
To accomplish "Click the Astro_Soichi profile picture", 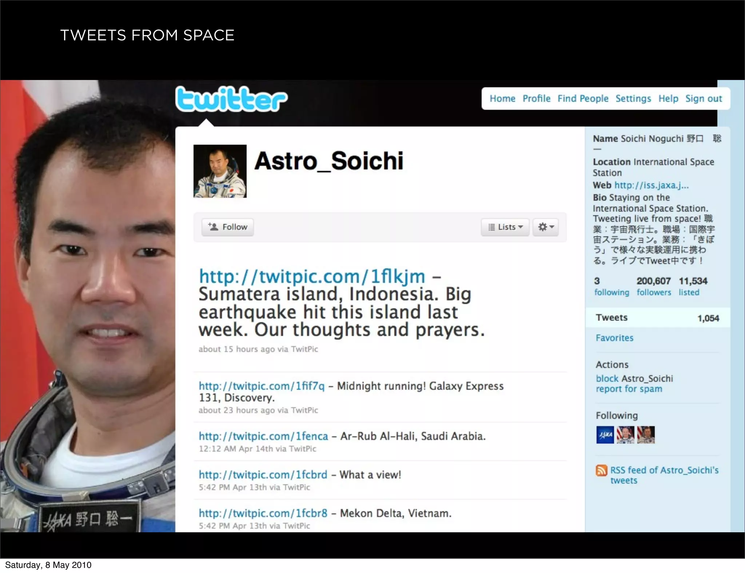I will (x=220, y=171).
